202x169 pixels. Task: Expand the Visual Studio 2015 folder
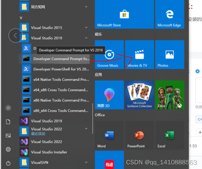point(86,28)
